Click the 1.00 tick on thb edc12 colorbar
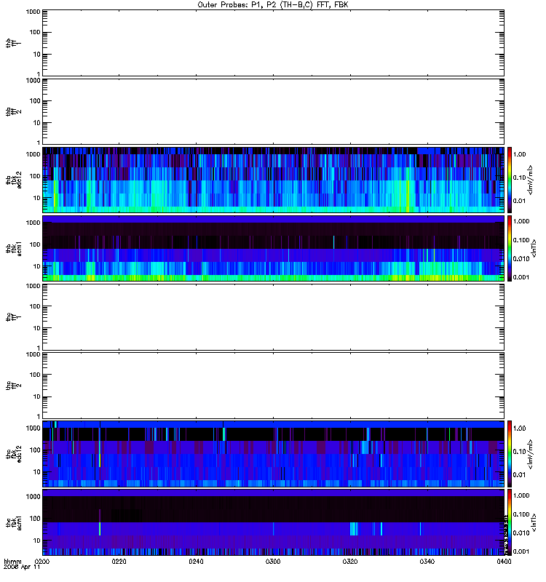 520,154
